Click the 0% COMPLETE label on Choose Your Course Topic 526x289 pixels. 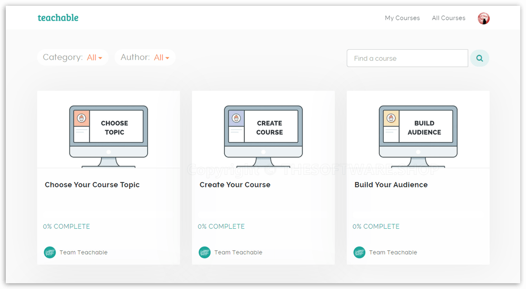pyautogui.click(x=66, y=226)
